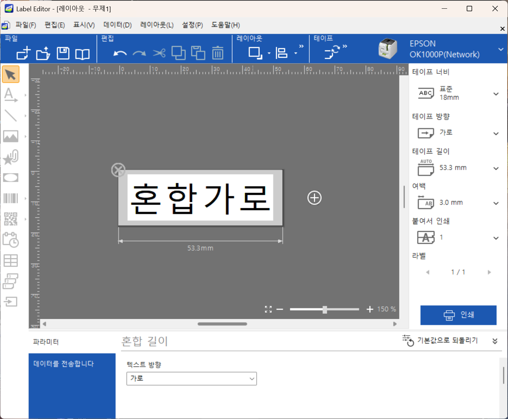Open the symbol star tool
This screenshot has width=508, height=419.
(x=11, y=157)
